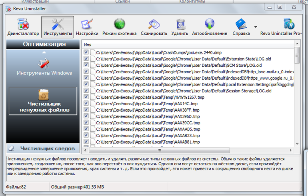Click the file icon of AAXAB23.tmp

93,136
